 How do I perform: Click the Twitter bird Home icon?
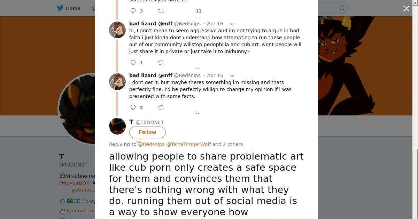(x=60, y=8)
